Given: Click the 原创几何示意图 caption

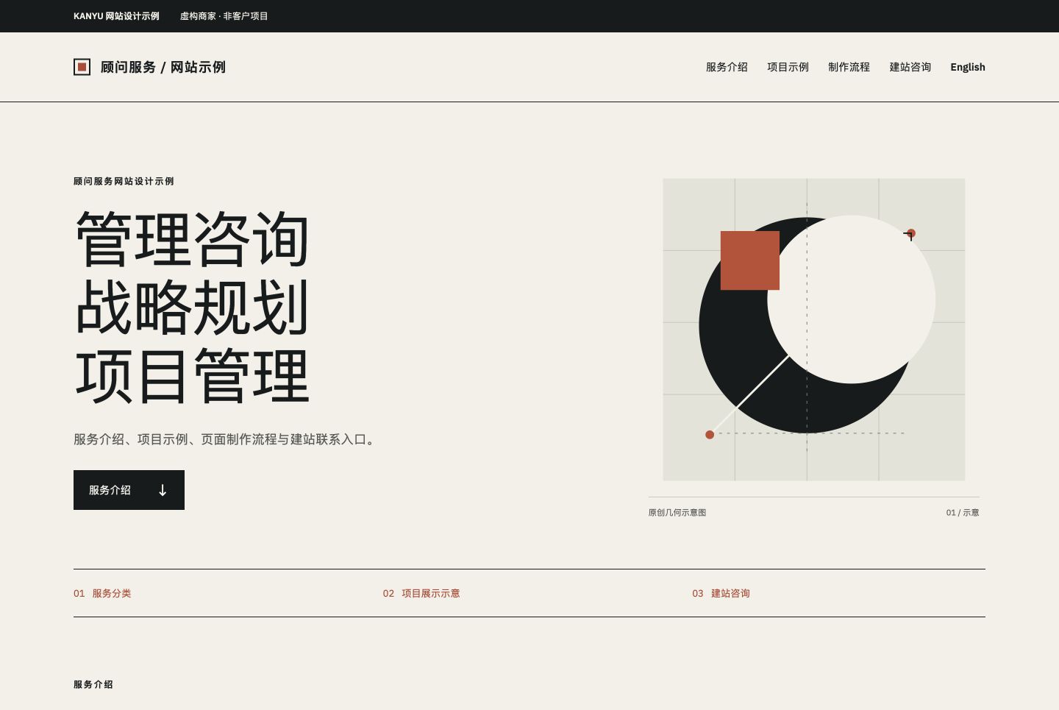Looking at the screenshot, I should coord(677,513).
